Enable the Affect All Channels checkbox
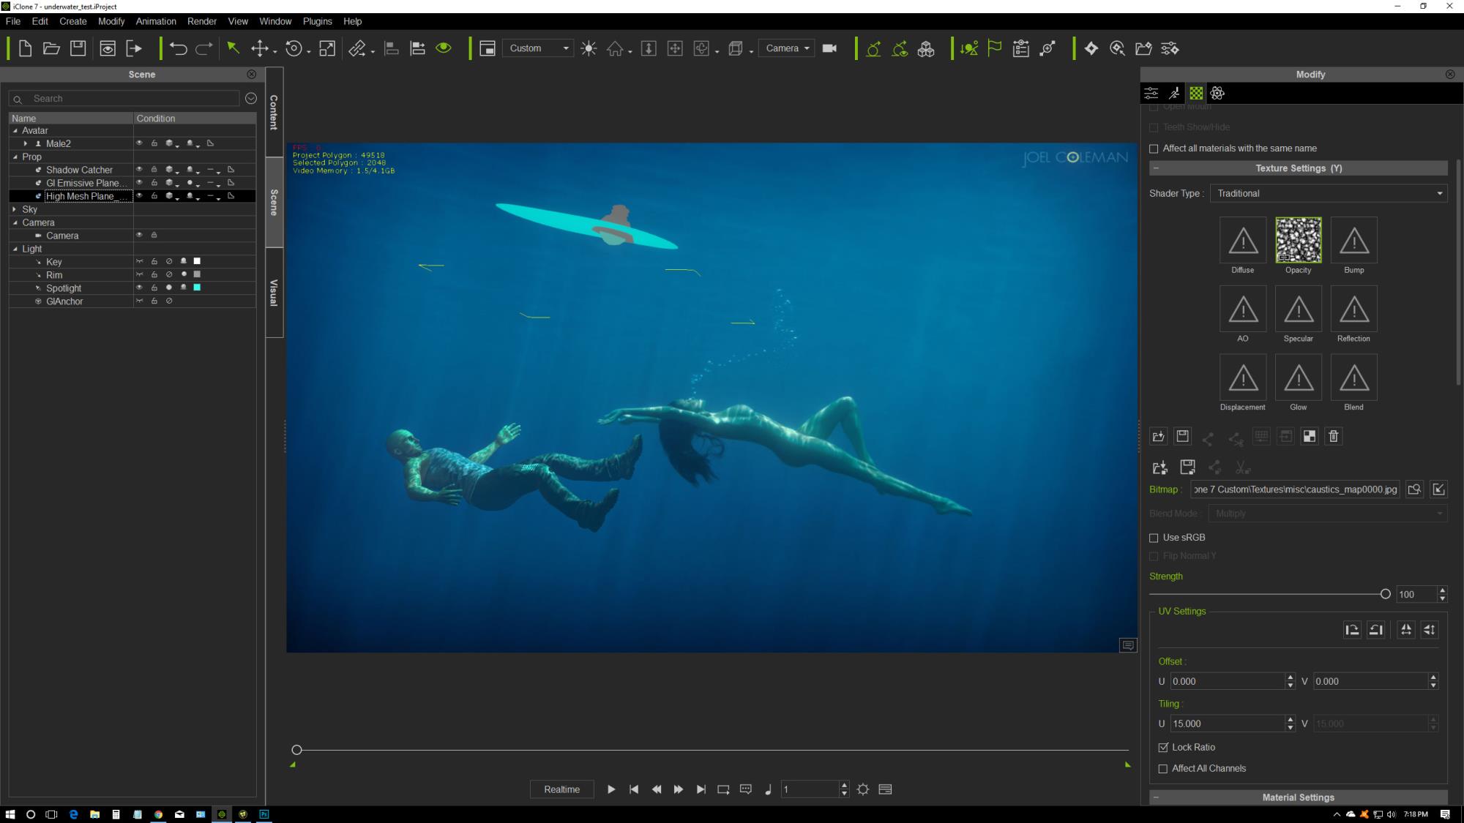Image resolution: width=1464 pixels, height=823 pixels. pos(1163,769)
